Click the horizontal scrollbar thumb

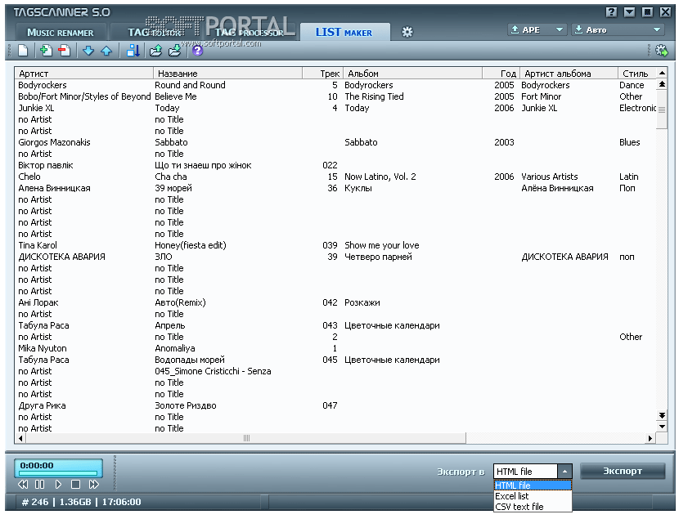coord(246,438)
